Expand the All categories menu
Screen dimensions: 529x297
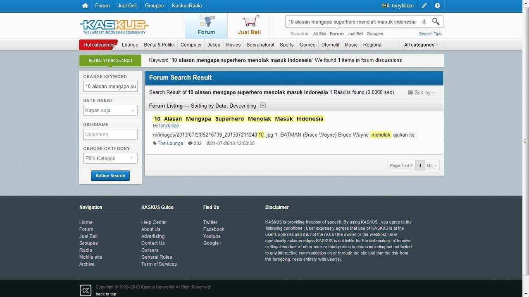421,45
